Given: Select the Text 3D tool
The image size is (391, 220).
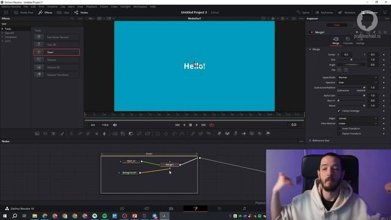Looking at the screenshot, I should [x=56, y=45].
